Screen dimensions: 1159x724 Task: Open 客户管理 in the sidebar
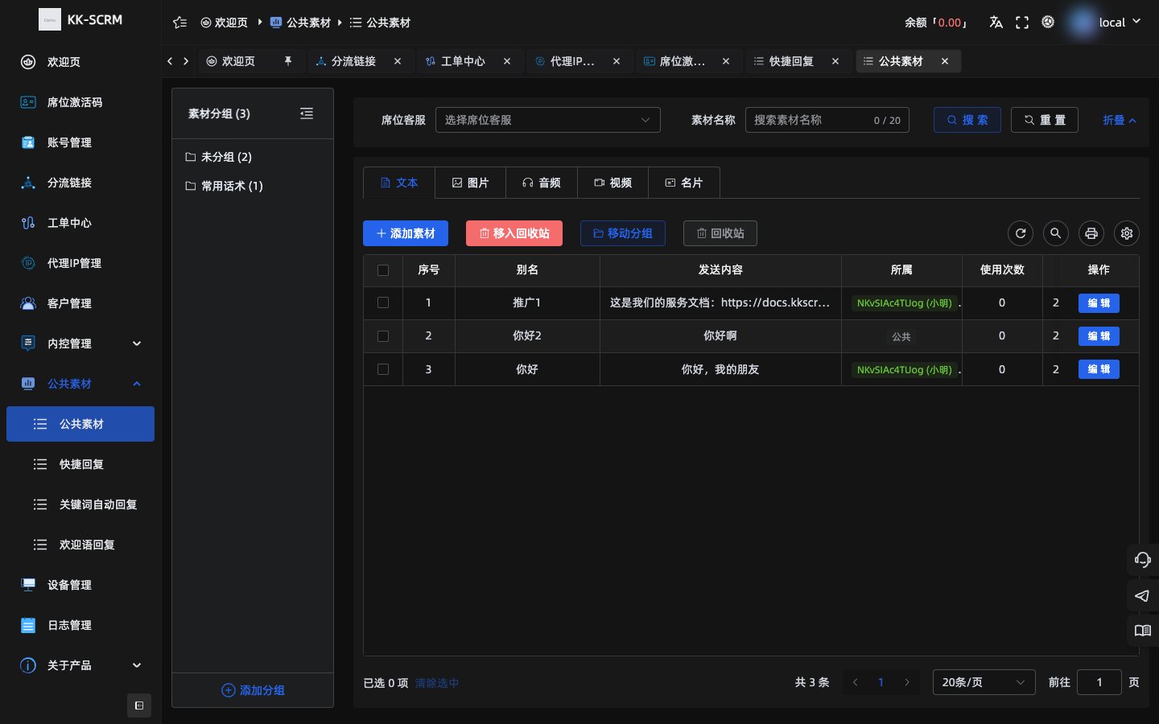tap(80, 303)
